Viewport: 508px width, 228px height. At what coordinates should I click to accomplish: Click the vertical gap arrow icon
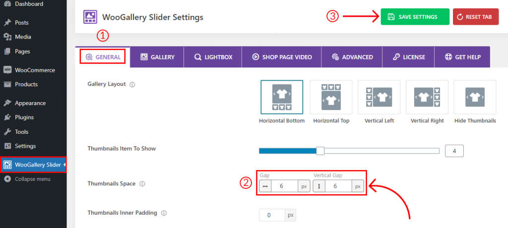click(x=319, y=186)
